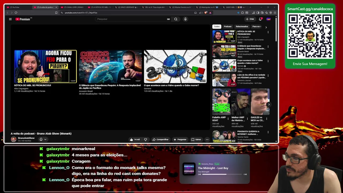Open the Melhor AWP da História short
The width and height of the screenshot is (343, 193).
coord(241,102)
